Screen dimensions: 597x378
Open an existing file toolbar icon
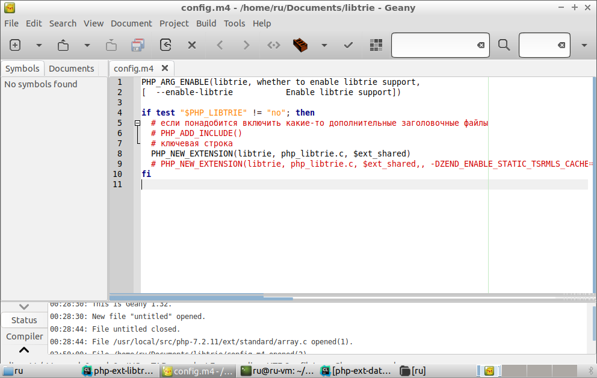63,45
